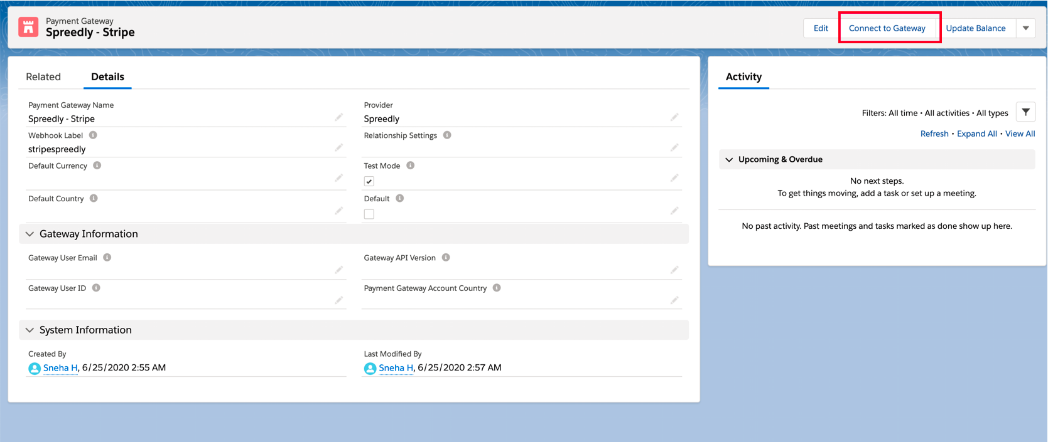Open Sneha H link under Last Modified By
This screenshot has width=1048, height=442.
(396, 367)
